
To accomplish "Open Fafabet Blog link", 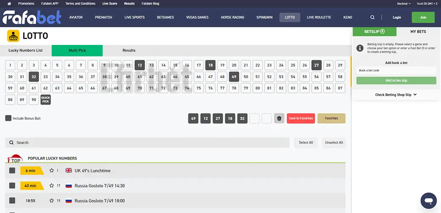I will point(150,4).
